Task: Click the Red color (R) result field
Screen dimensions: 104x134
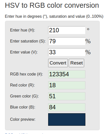Action: [67, 85]
